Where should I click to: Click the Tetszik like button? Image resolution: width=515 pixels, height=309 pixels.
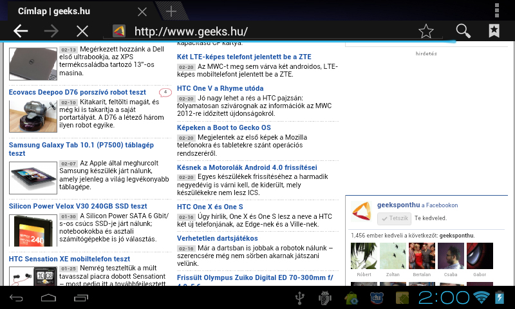pos(394,218)
